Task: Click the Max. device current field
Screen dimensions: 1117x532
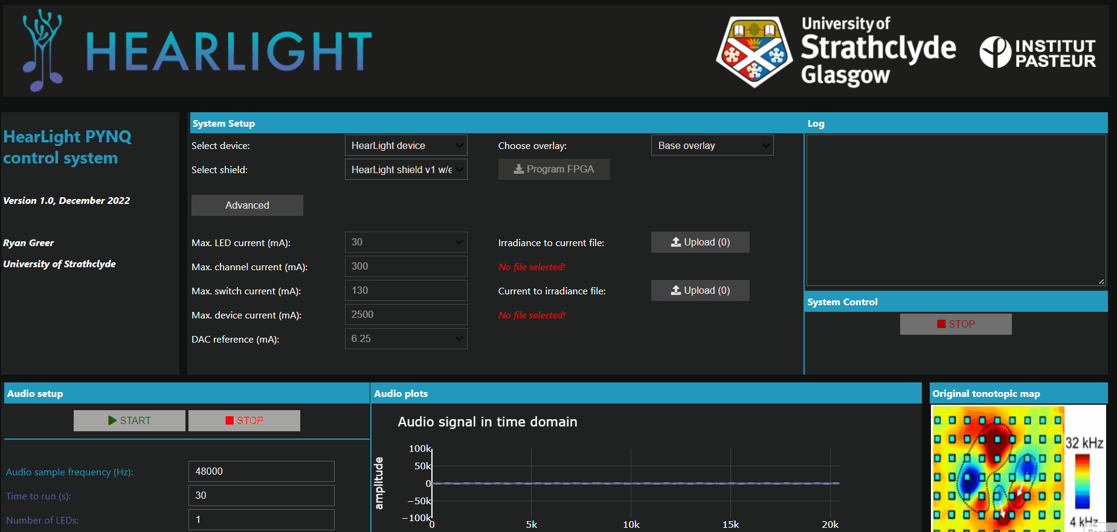Action: 406,314
